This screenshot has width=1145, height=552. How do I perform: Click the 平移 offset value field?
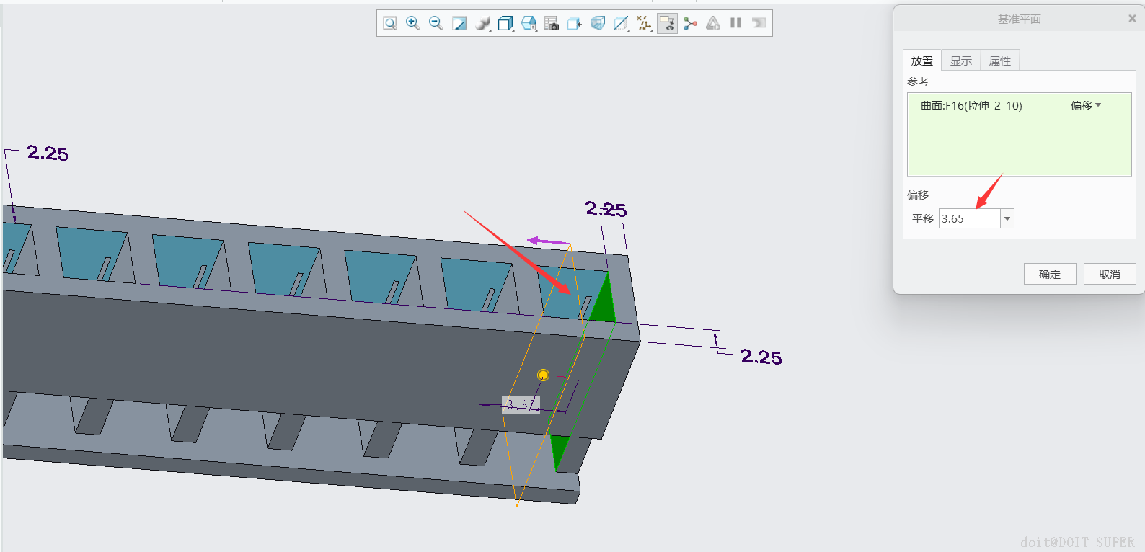969,218
